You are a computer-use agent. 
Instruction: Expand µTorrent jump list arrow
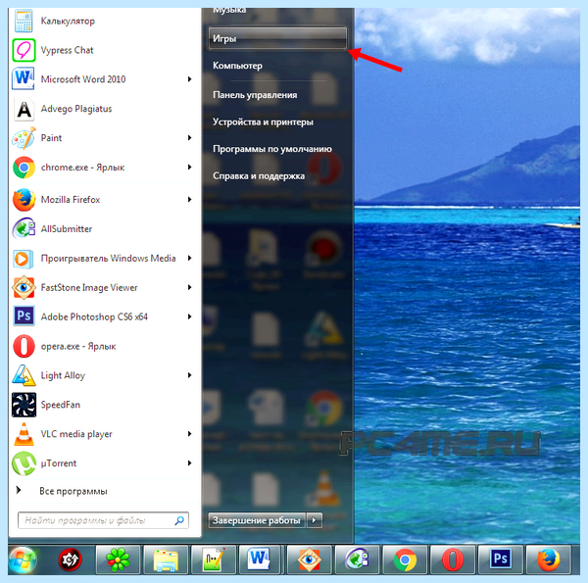coord(190,463)
